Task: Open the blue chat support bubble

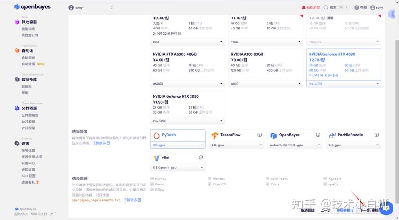Action: [x=386, y=207]
